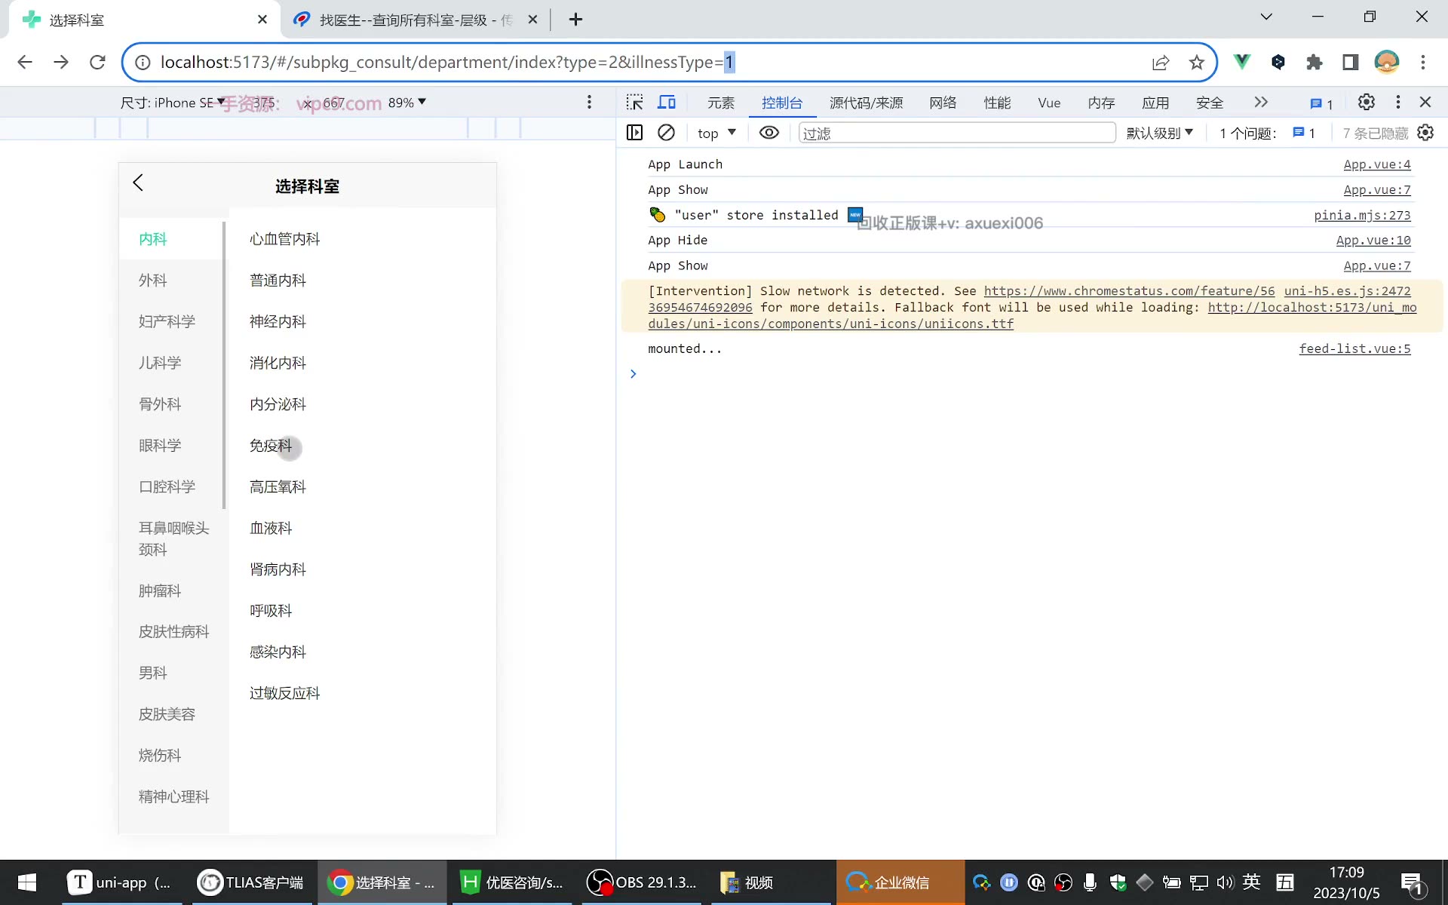Open the feed-list.vue:5 source link

point(1354,348)
